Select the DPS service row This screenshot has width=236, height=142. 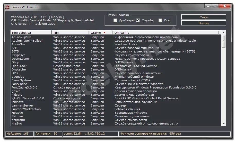pyautogui.click(x=116, y=73)
